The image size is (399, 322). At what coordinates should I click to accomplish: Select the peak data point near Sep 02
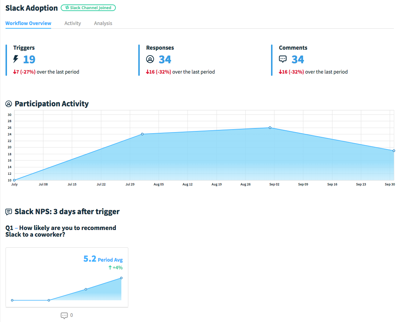[270, 128]
